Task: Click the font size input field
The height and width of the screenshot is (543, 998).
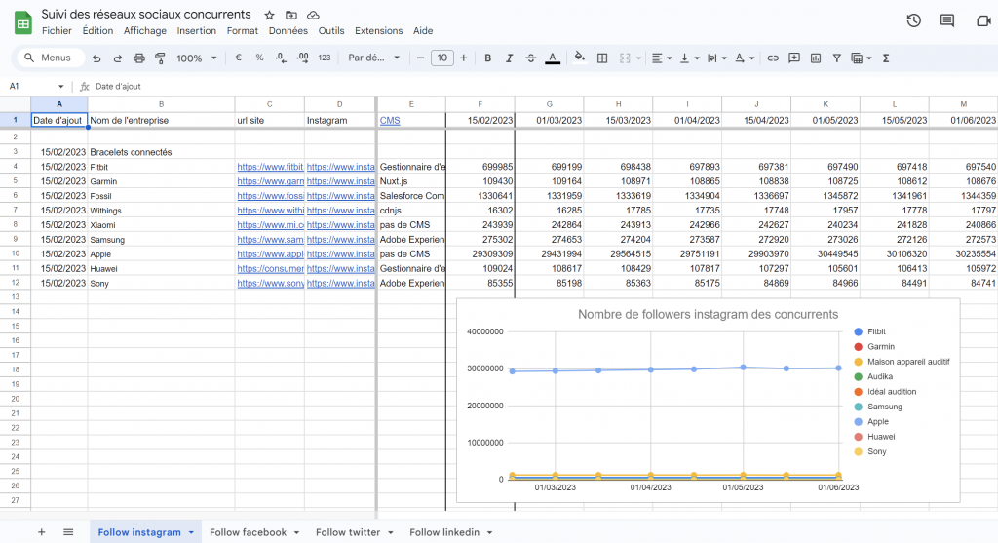Action: click(x=442, y=58)
